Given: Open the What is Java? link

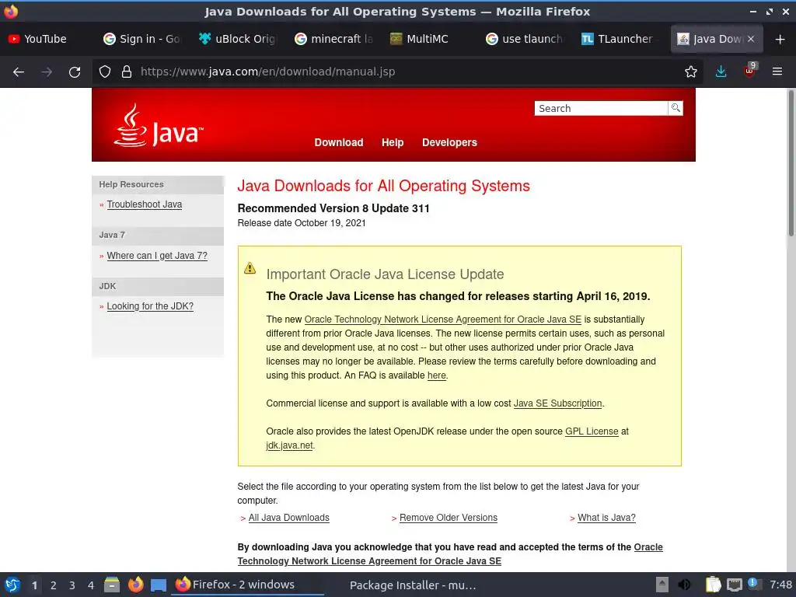Looking at the screenshot, I should [606, 517].
